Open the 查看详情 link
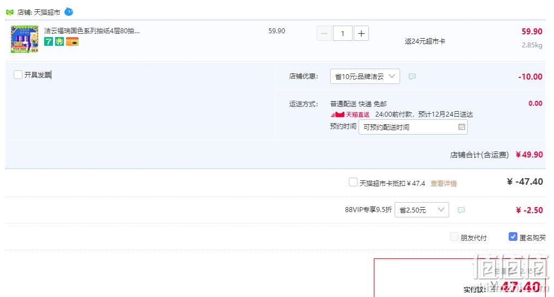 (x=443, y=184)
